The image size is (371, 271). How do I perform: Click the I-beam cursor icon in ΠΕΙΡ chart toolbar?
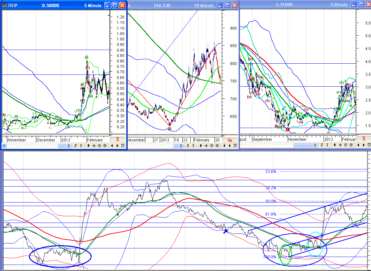81,146
